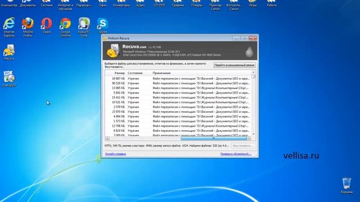Switch to advanced mode via Перейти в расширенный режим
Viewport: 360px width, 202px height.
coord(234,65)
